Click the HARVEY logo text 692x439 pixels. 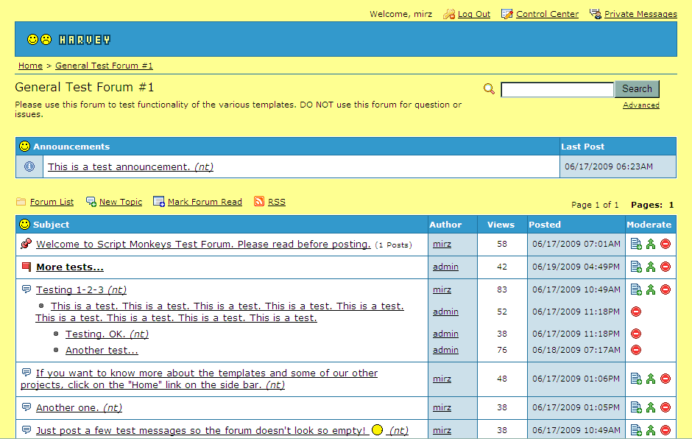pos(85,41)
